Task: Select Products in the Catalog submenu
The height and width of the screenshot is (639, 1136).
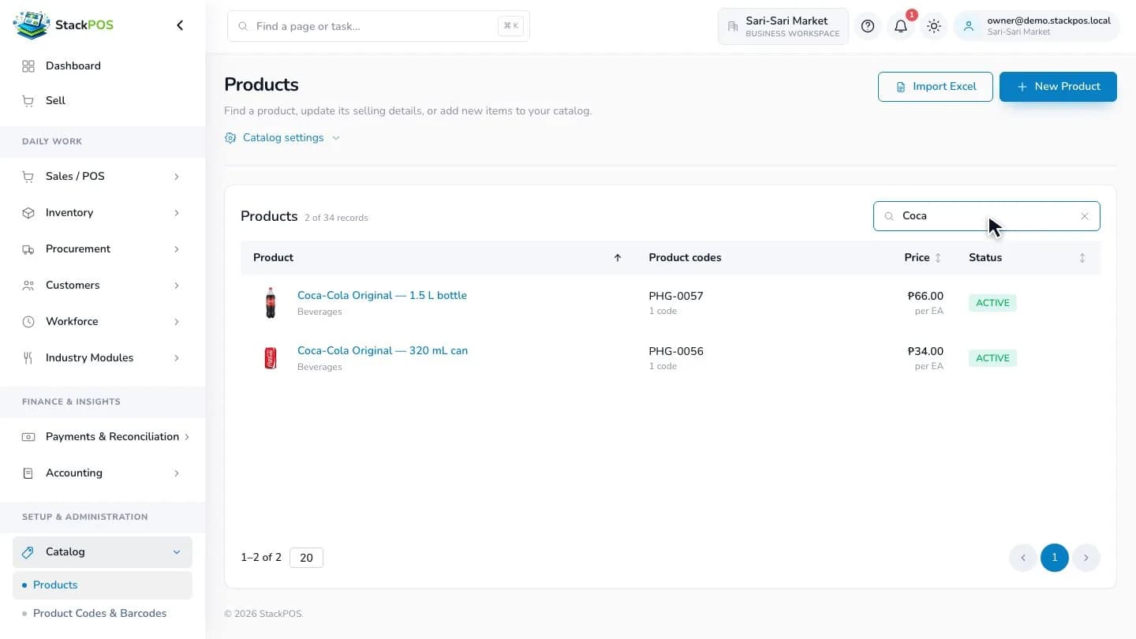Action: (x=103, y=585)
